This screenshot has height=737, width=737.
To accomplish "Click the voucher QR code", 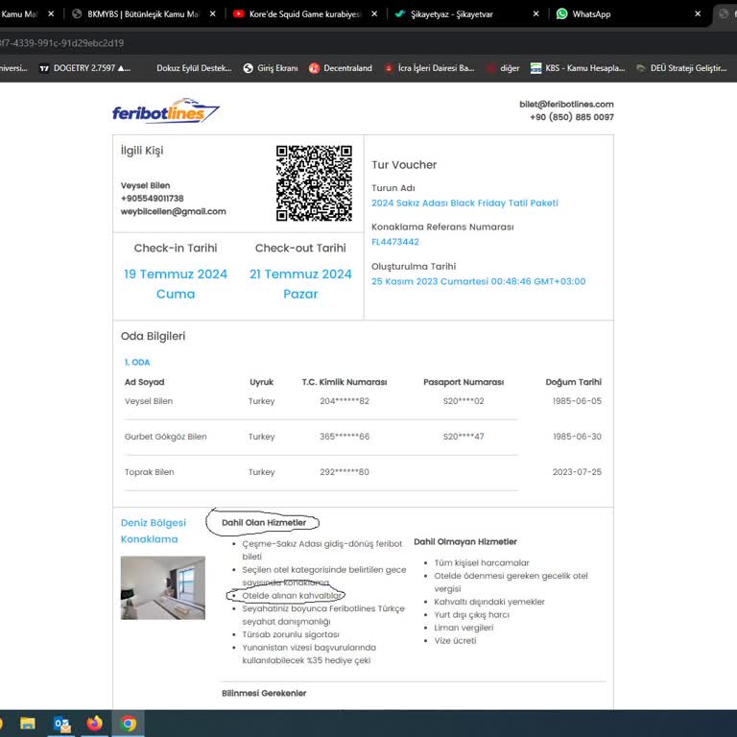I will (x=314, y=183).
